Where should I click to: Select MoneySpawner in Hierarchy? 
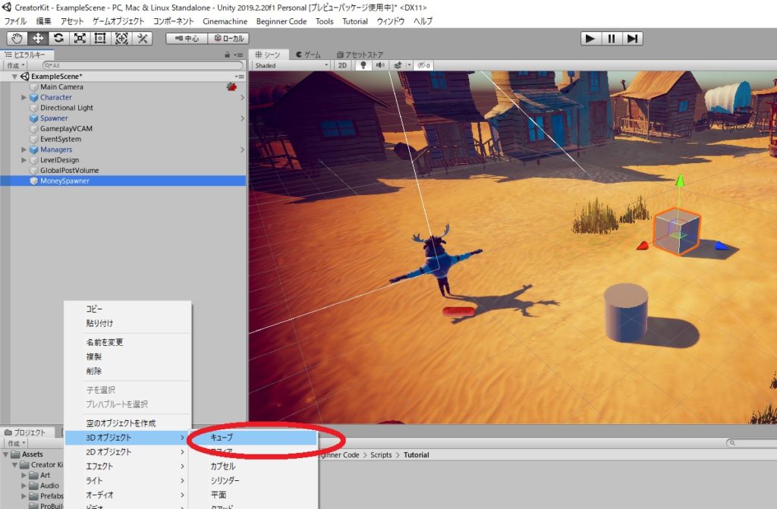point(64,181)
